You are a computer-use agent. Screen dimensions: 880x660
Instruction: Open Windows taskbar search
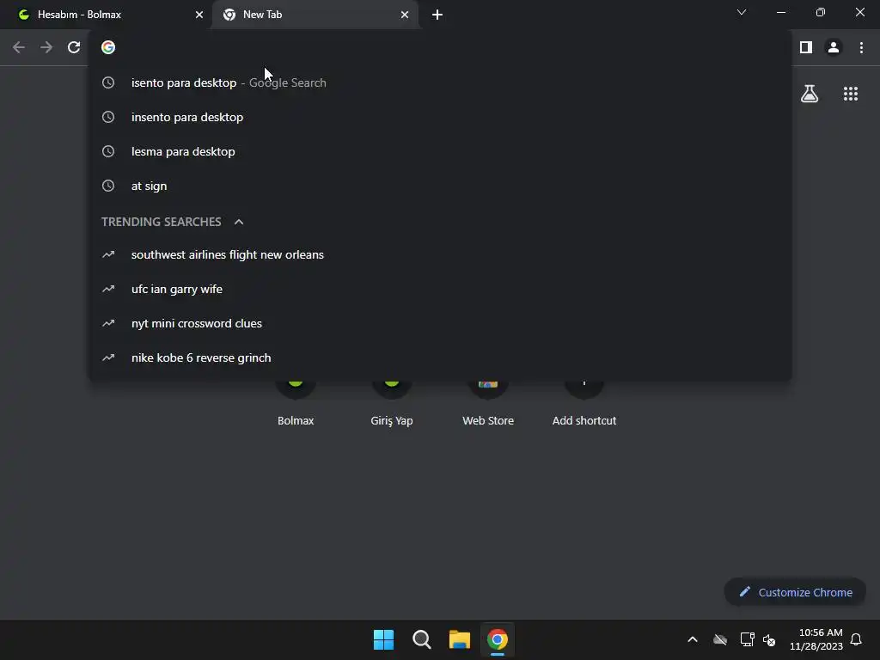point(421,639)
